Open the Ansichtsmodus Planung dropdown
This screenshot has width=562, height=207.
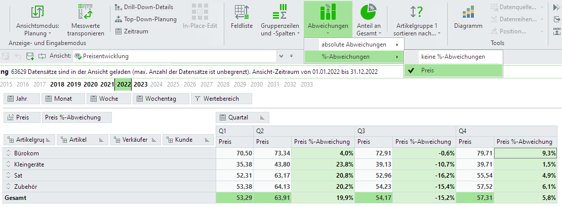[x=38, y=33]
